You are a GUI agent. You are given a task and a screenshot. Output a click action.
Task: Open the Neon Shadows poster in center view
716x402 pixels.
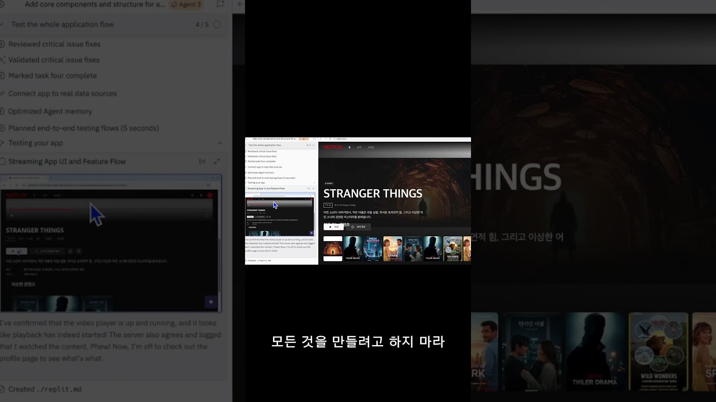tap(373, 248)
